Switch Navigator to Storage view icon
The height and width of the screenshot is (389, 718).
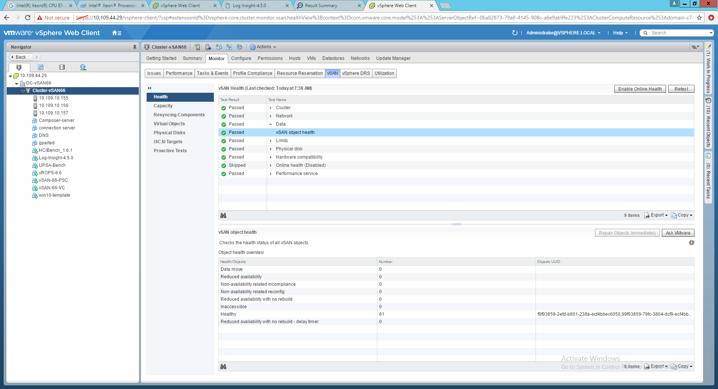click(62, 67)
